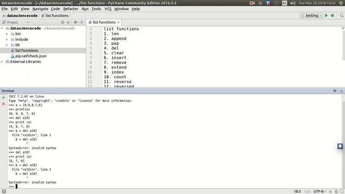Viewport: 345px width, 194px height.
Task: Click the date and time in top bar
Action: [x=317, y=3]
